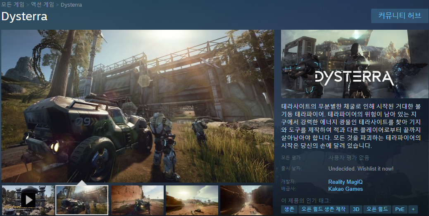Viewport: 429px width, 216px height.
Task: Click the 'Undecided. Wishlist it now!' release text
Action: [x=361, y=169]
